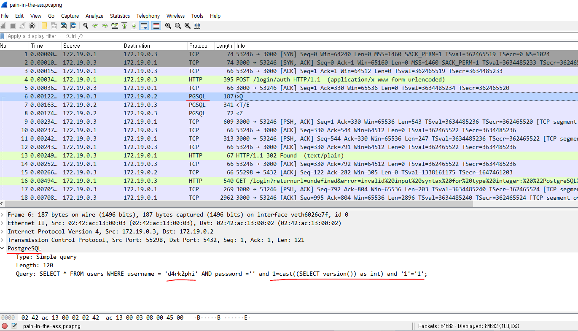Screen dimensions: 578x331
Task: Open Capture options gear icon
Action: [32, 26]
